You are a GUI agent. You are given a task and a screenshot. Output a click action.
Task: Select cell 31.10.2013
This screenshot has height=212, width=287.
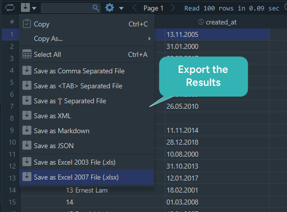pos(217,166)
